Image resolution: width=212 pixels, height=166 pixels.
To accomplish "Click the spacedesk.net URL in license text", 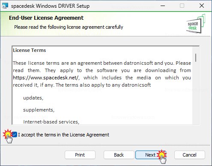I will click(46, 78).
